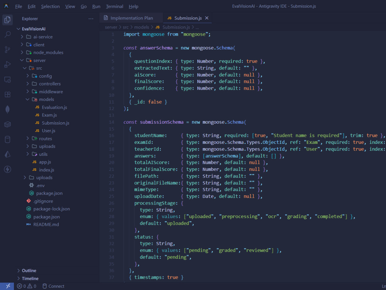The image size is (386, 290).
Task: Open the Selection menu
Action: [x=50, y=7]
